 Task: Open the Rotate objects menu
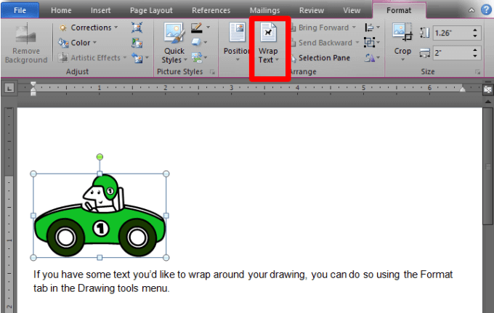point(372,57)
